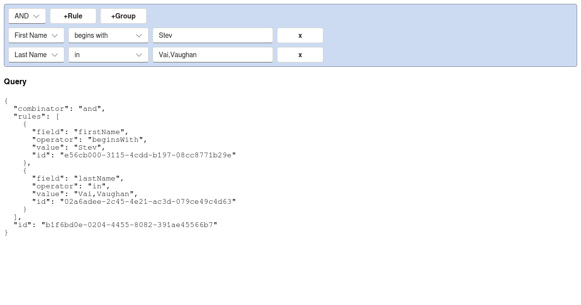
Task: Click the +Rule button to add a rule
Action: click(x=73, y=16)
